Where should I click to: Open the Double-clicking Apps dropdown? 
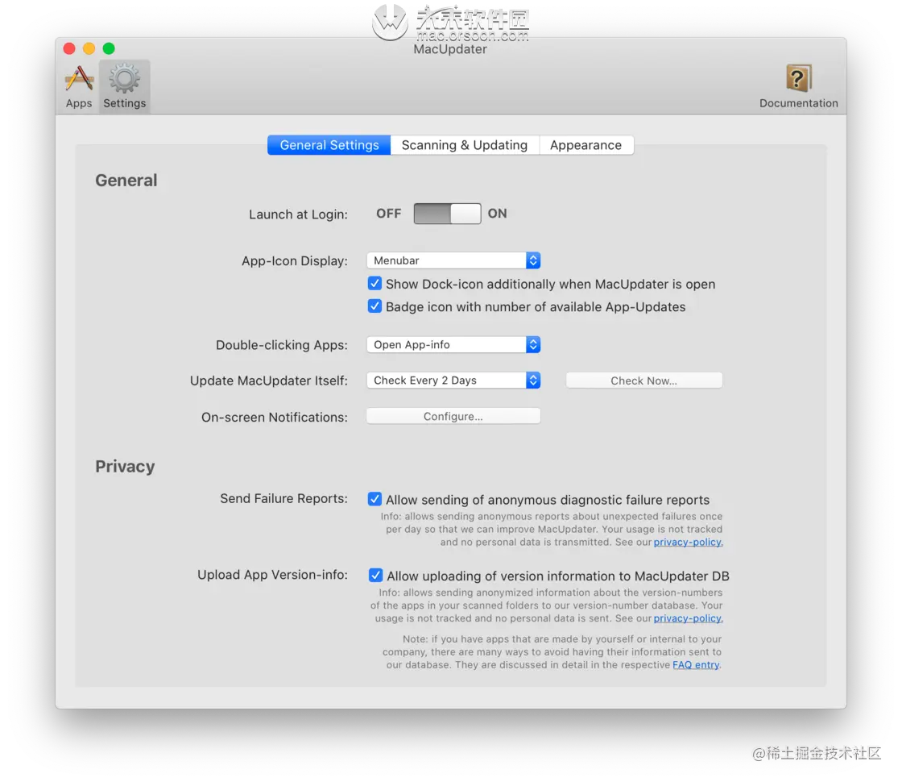point(453,344)
